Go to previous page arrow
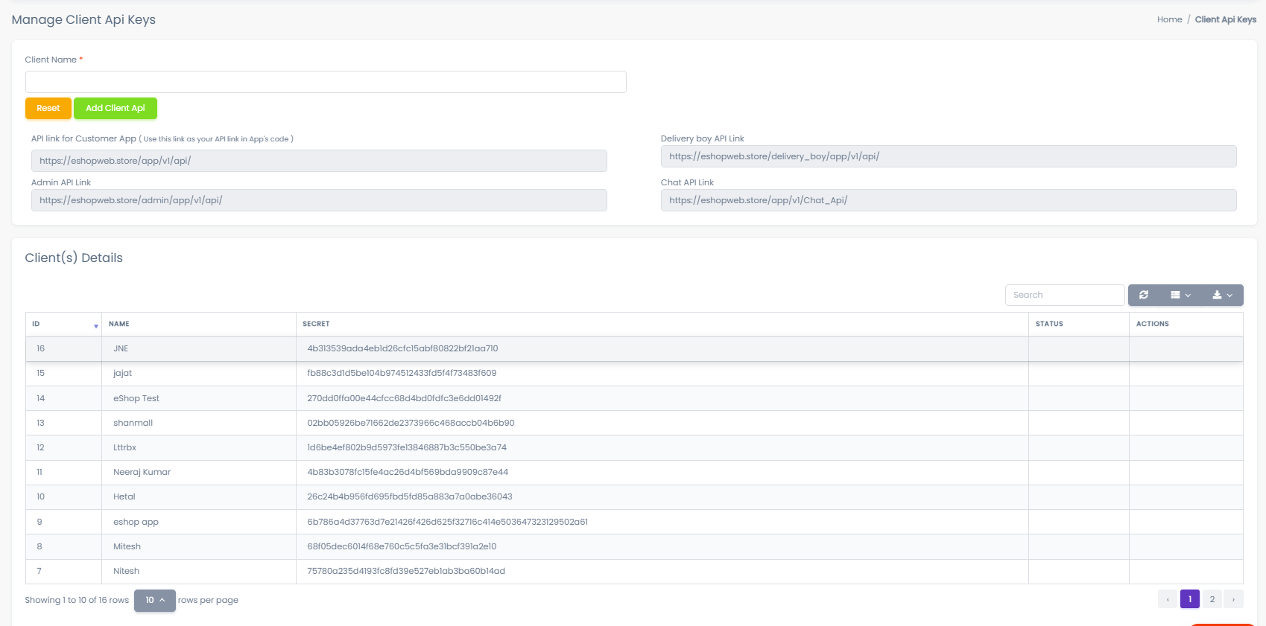1266x626 pixels. [1168, 599]
